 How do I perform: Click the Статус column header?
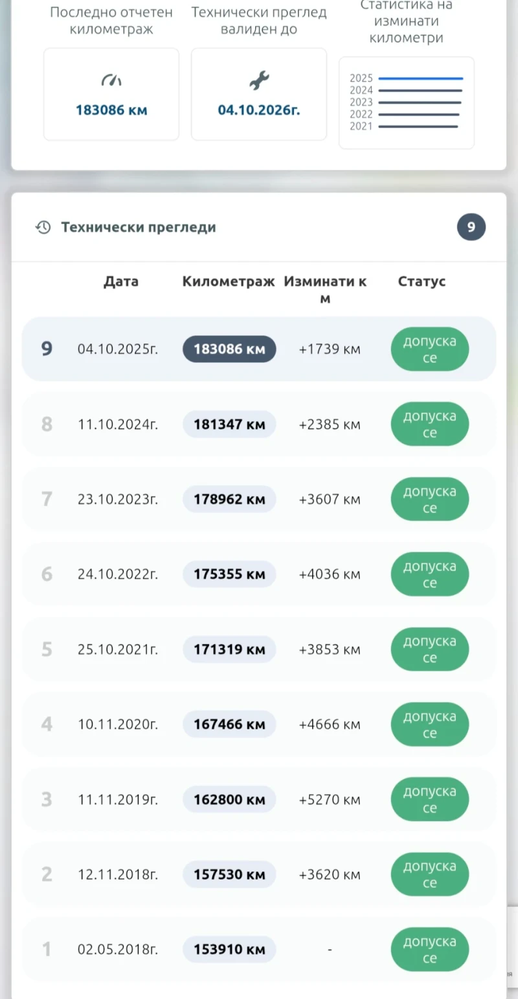click(422, 281)
